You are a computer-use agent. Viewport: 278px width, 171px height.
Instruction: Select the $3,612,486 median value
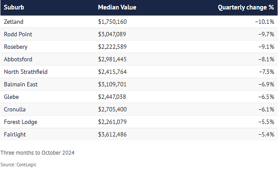113,135
